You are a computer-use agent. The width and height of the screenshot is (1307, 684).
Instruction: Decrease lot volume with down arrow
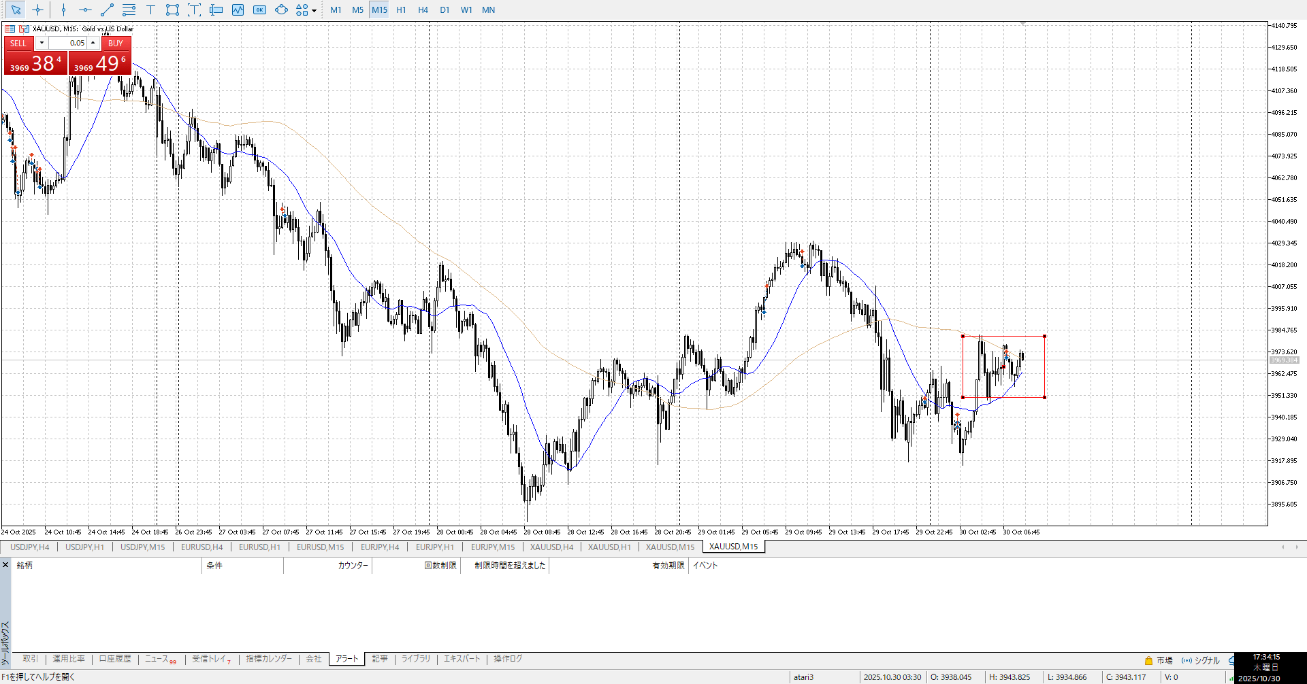tap(42, 43)
